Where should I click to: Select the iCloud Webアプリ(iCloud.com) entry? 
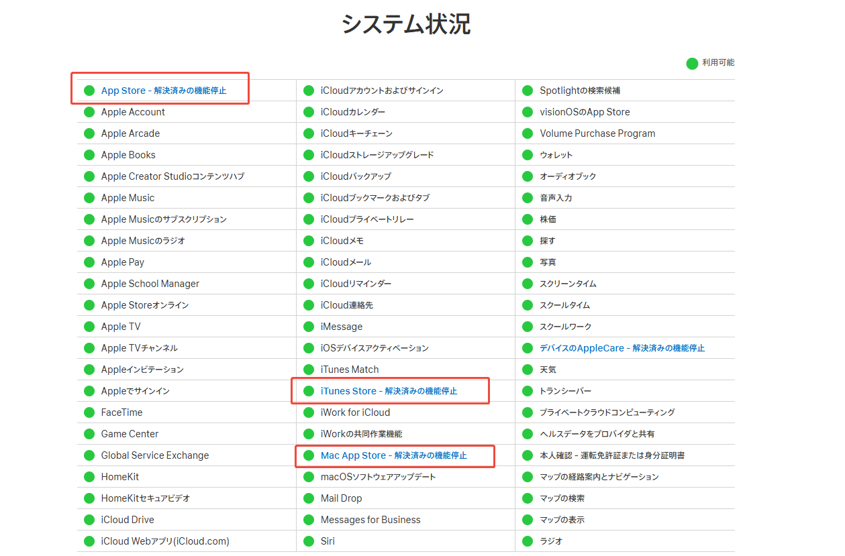click(165, 541)
